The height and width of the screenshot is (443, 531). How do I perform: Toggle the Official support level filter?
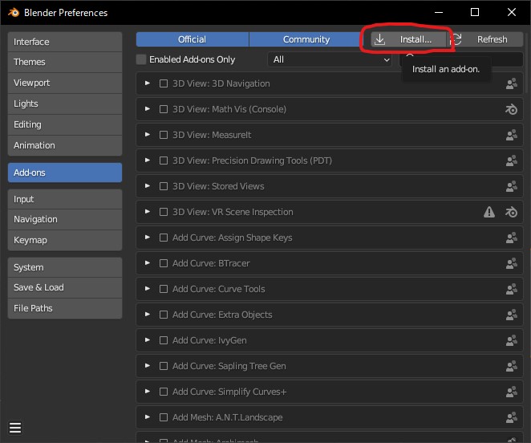(193, 39)
